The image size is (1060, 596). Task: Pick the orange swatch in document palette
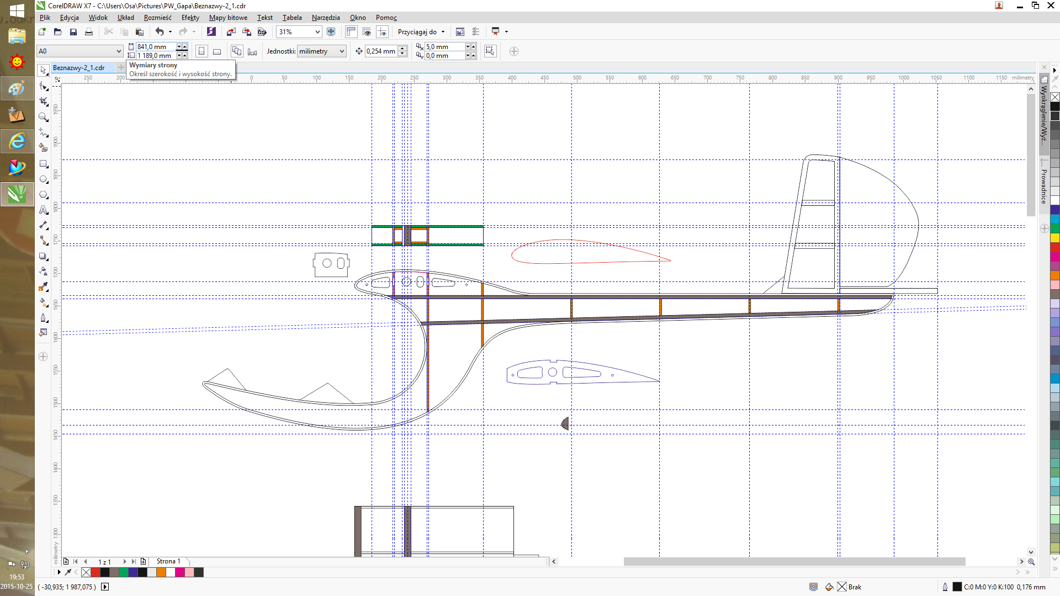point(161,572)
